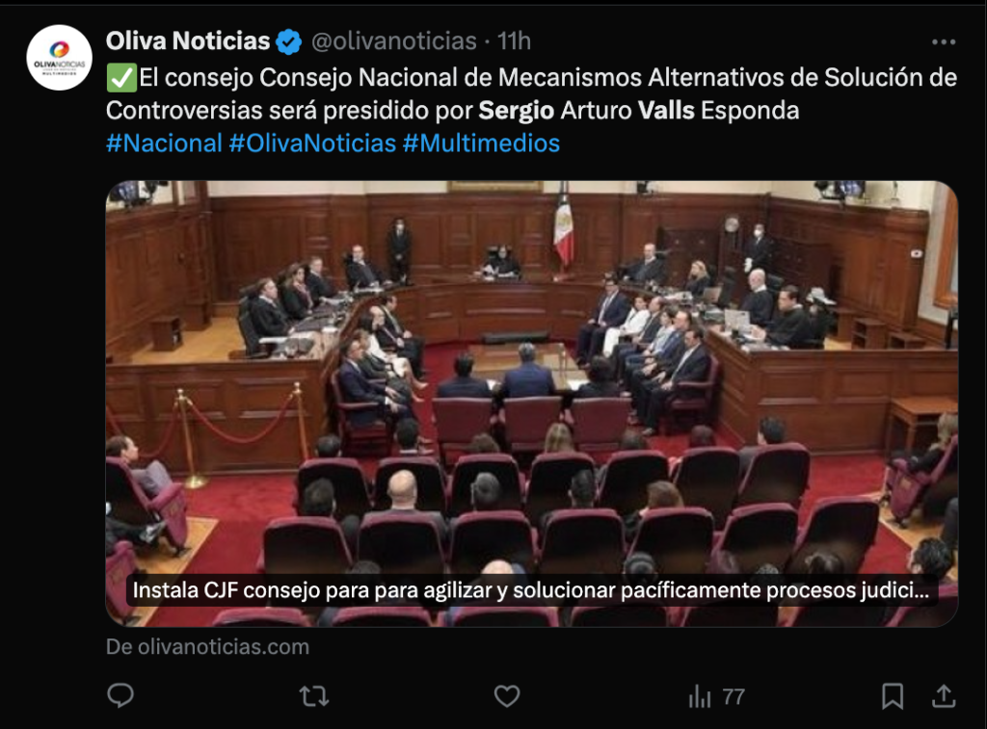Follow the #OlivaNoticias hashtag

312,143
